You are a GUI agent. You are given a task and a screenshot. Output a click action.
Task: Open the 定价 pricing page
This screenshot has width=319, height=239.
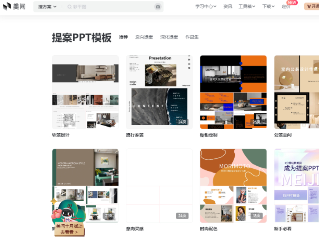[286, 7]
